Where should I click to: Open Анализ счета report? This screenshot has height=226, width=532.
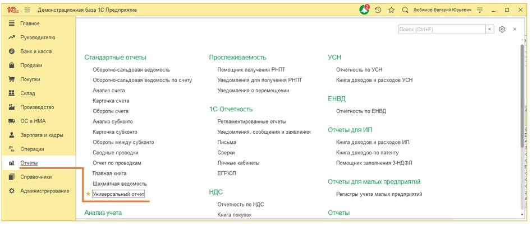(108, 91)
